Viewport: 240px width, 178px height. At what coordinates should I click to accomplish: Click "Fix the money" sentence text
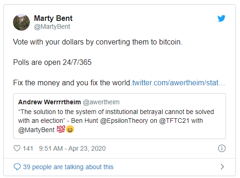(x=72, y=83)
